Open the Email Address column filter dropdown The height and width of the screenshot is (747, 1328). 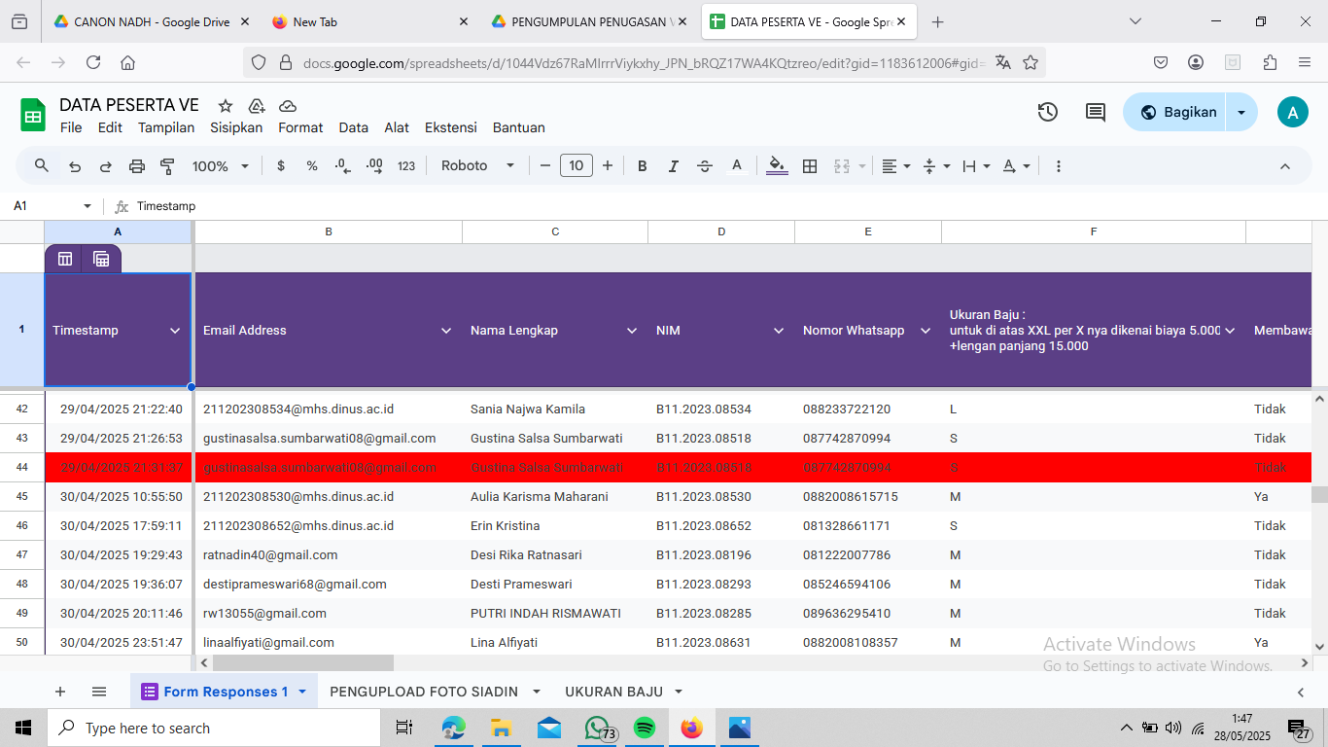pos(446,331)
